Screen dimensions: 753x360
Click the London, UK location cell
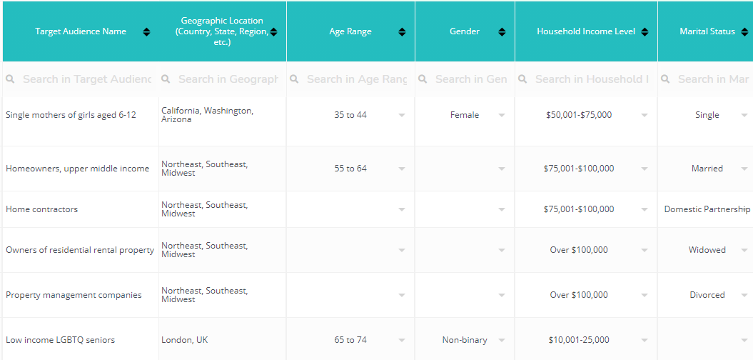(x=223, y=340)
